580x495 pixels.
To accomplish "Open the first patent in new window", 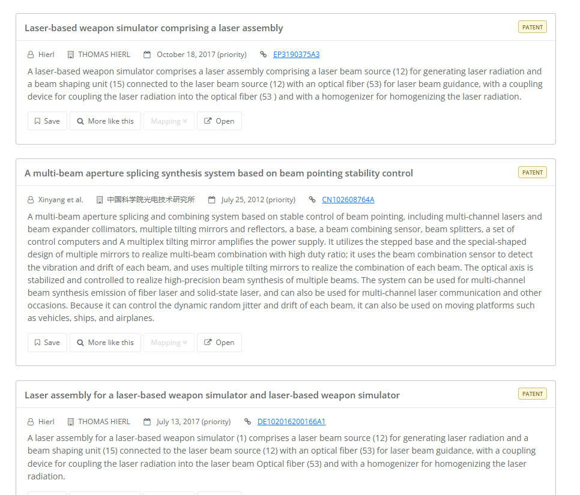I will pos(219,121).
